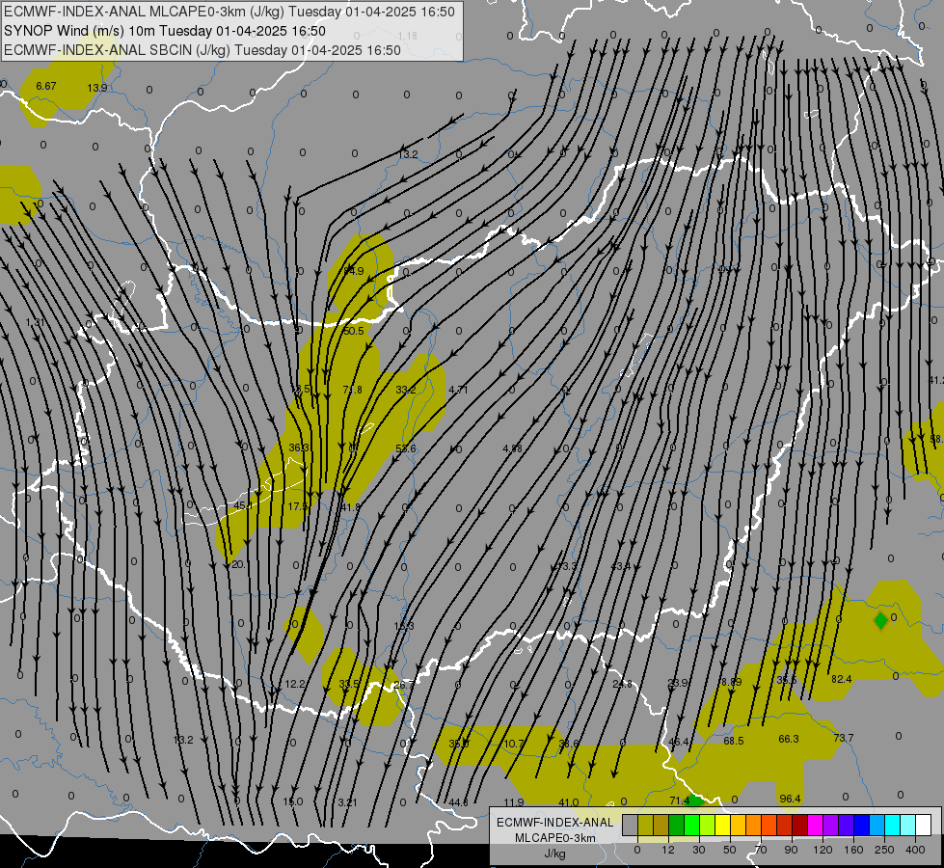This screenshot has height=868, width=944.
Task: Click the 13.9 grid value
Action: pos(97,88)
